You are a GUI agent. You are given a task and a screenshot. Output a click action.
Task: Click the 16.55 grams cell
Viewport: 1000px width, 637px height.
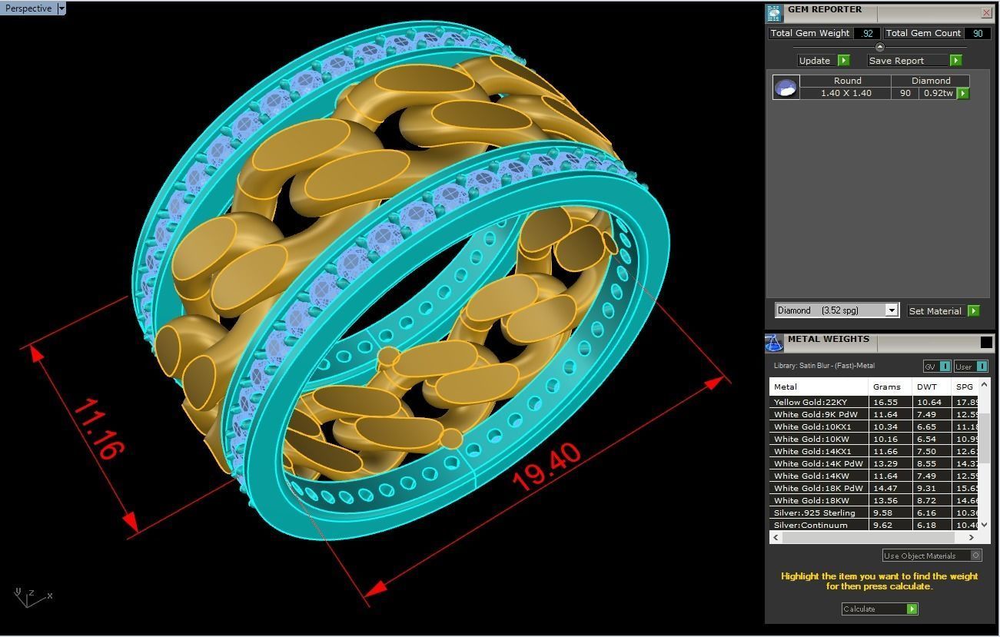tap(890, 402)
